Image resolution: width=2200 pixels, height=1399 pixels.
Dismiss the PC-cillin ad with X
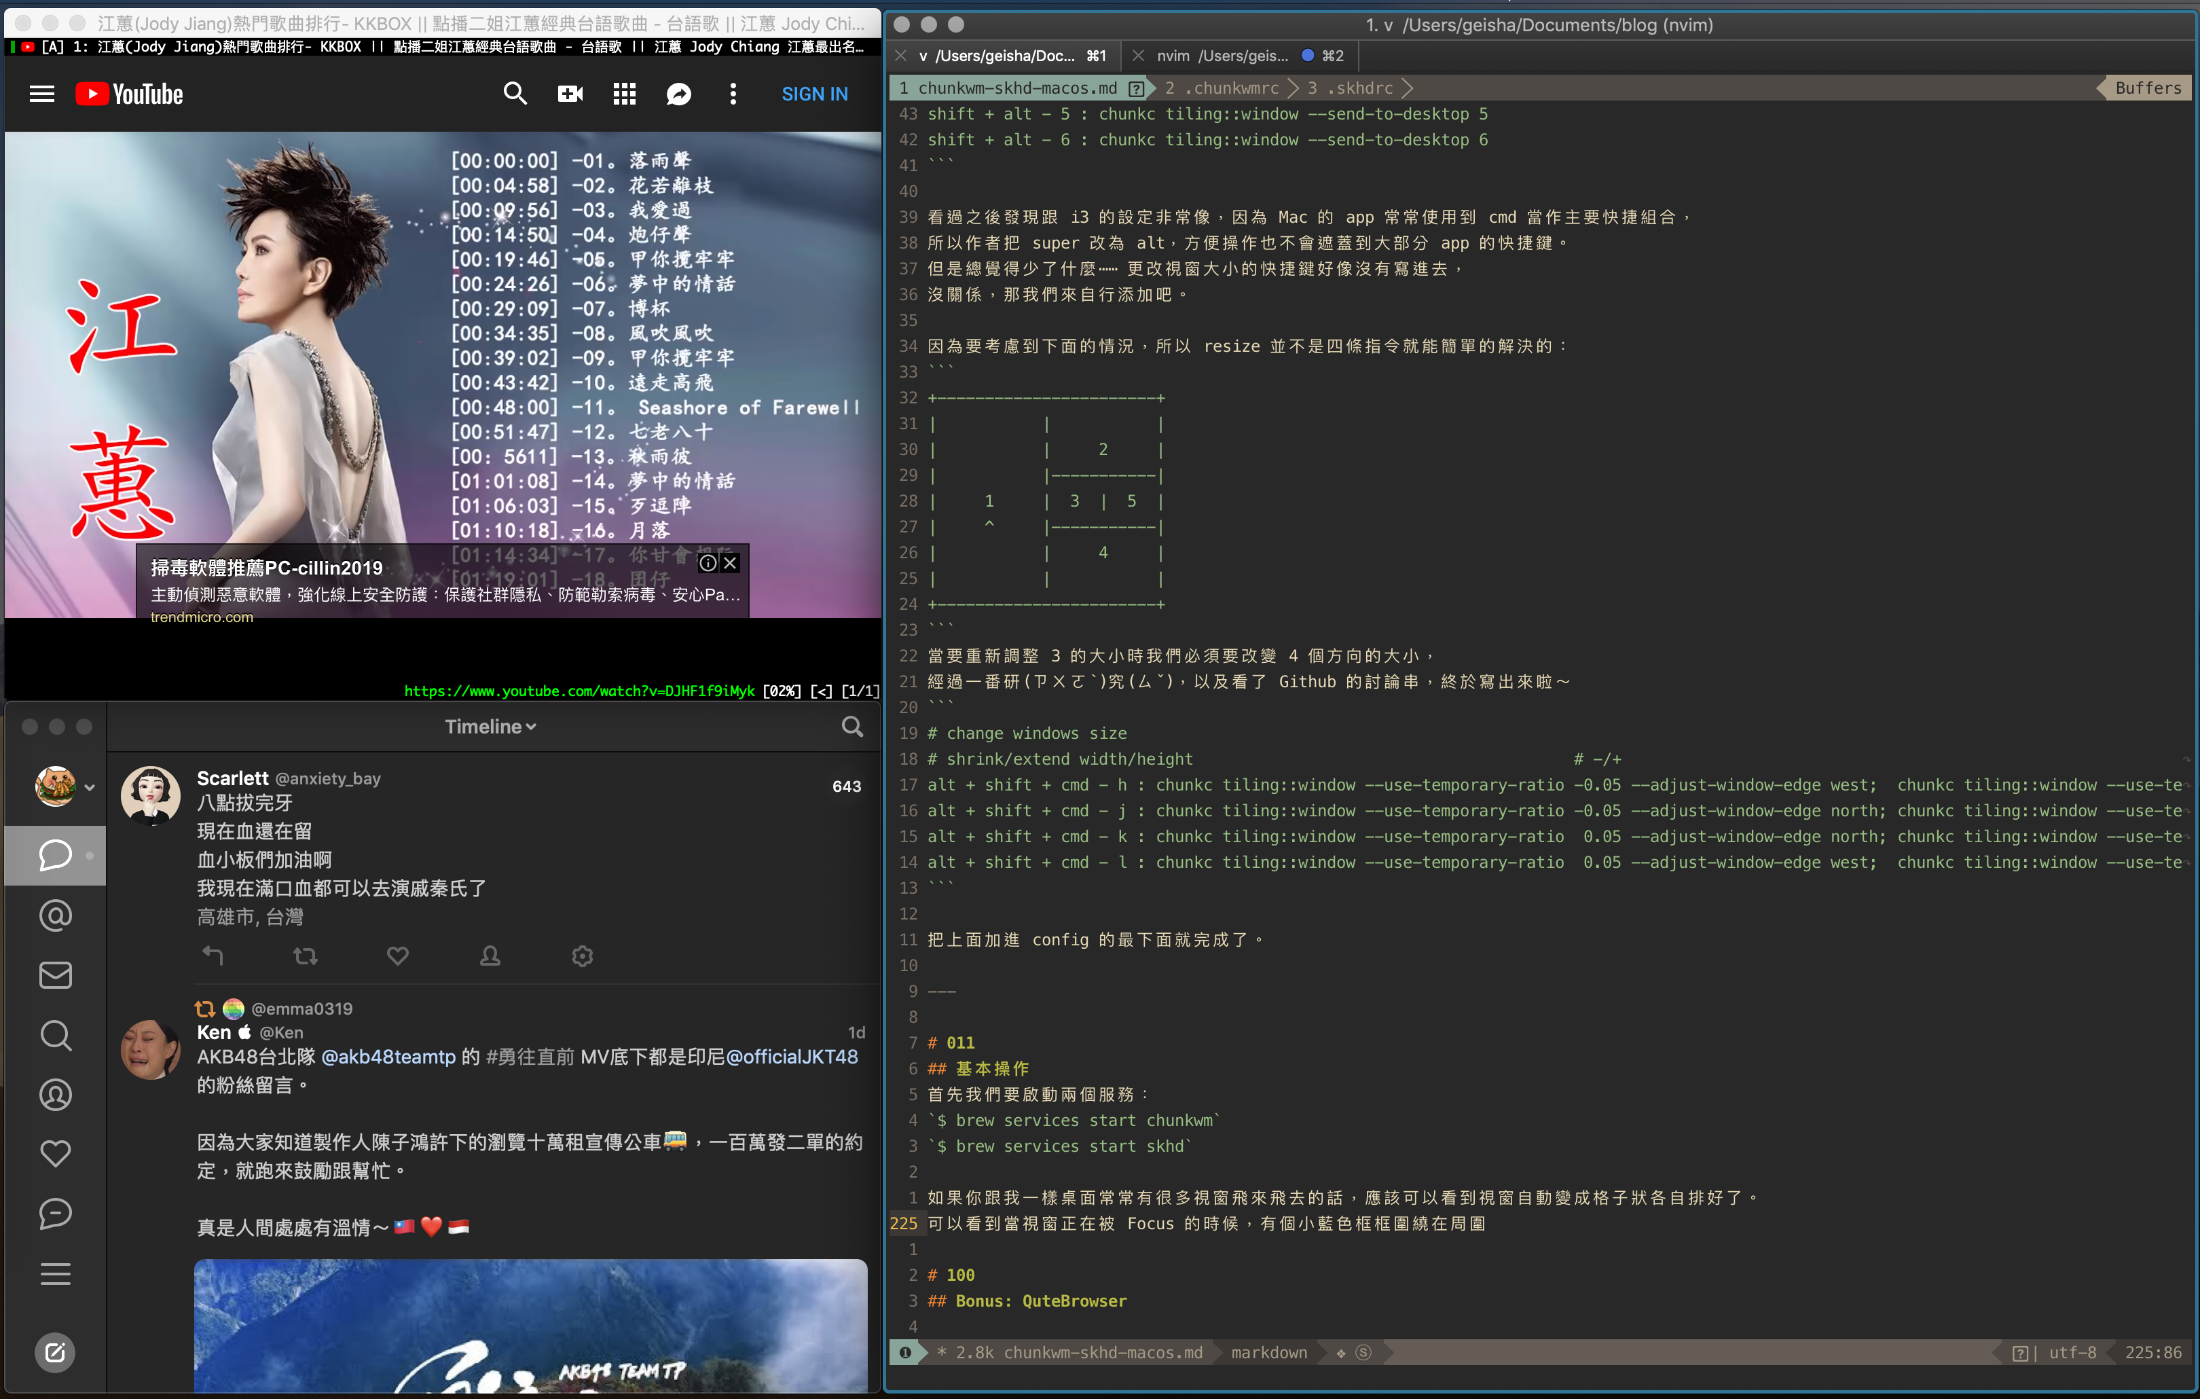(729, 563)
